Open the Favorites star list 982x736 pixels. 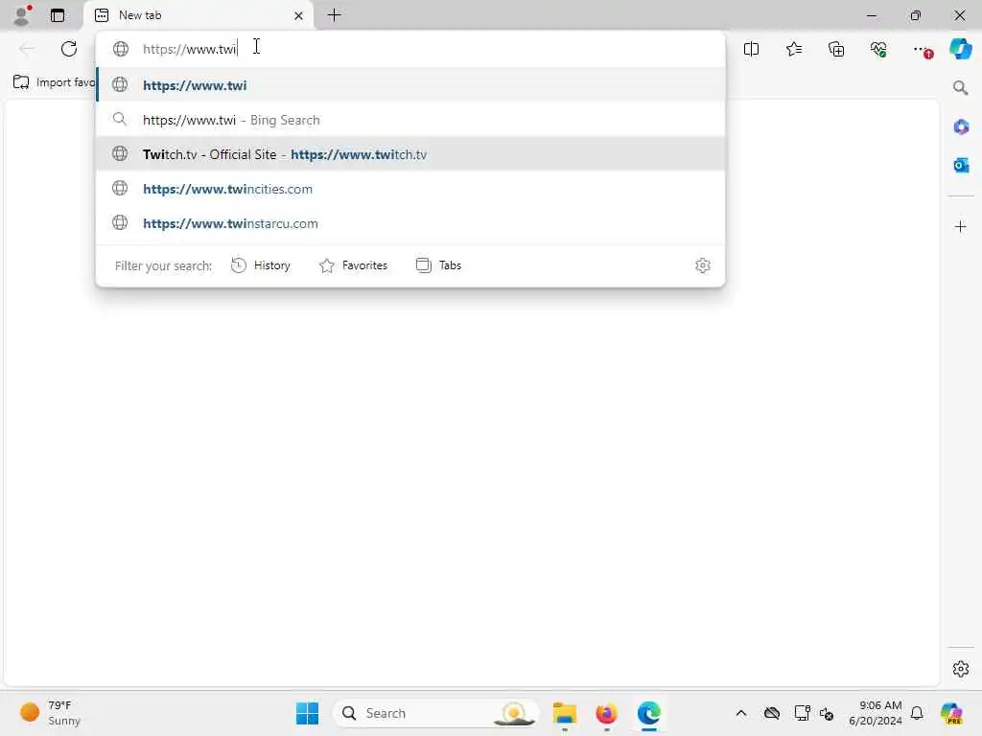tap(793, 49)
